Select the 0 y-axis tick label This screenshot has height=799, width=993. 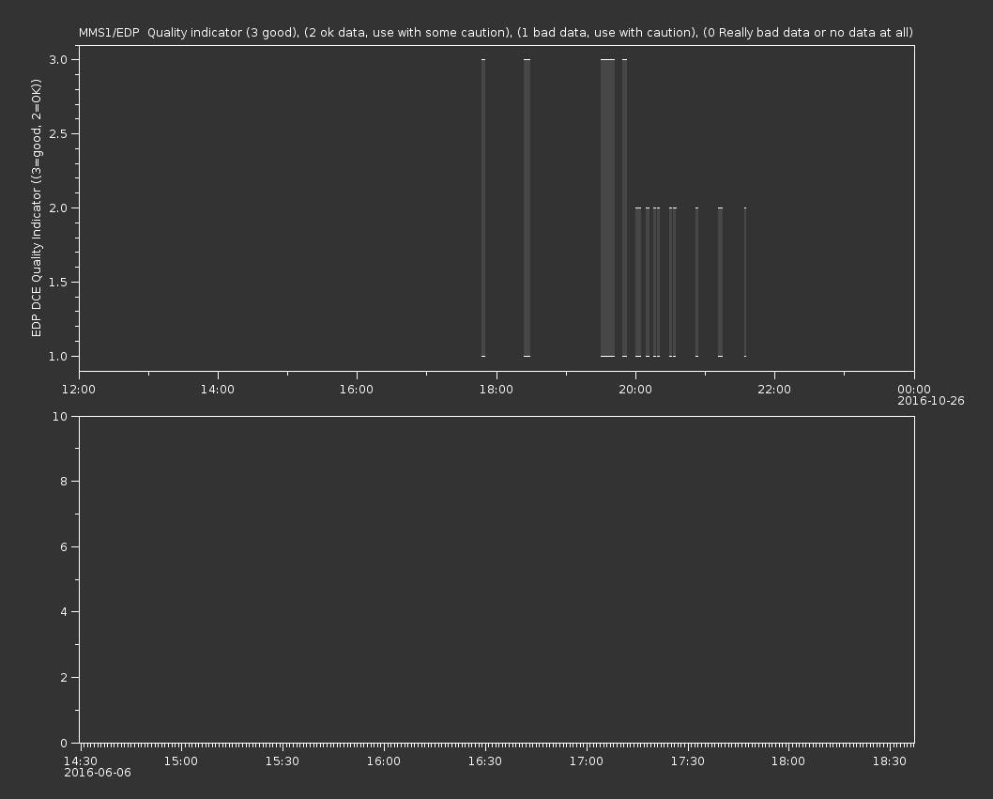[64, 743]
